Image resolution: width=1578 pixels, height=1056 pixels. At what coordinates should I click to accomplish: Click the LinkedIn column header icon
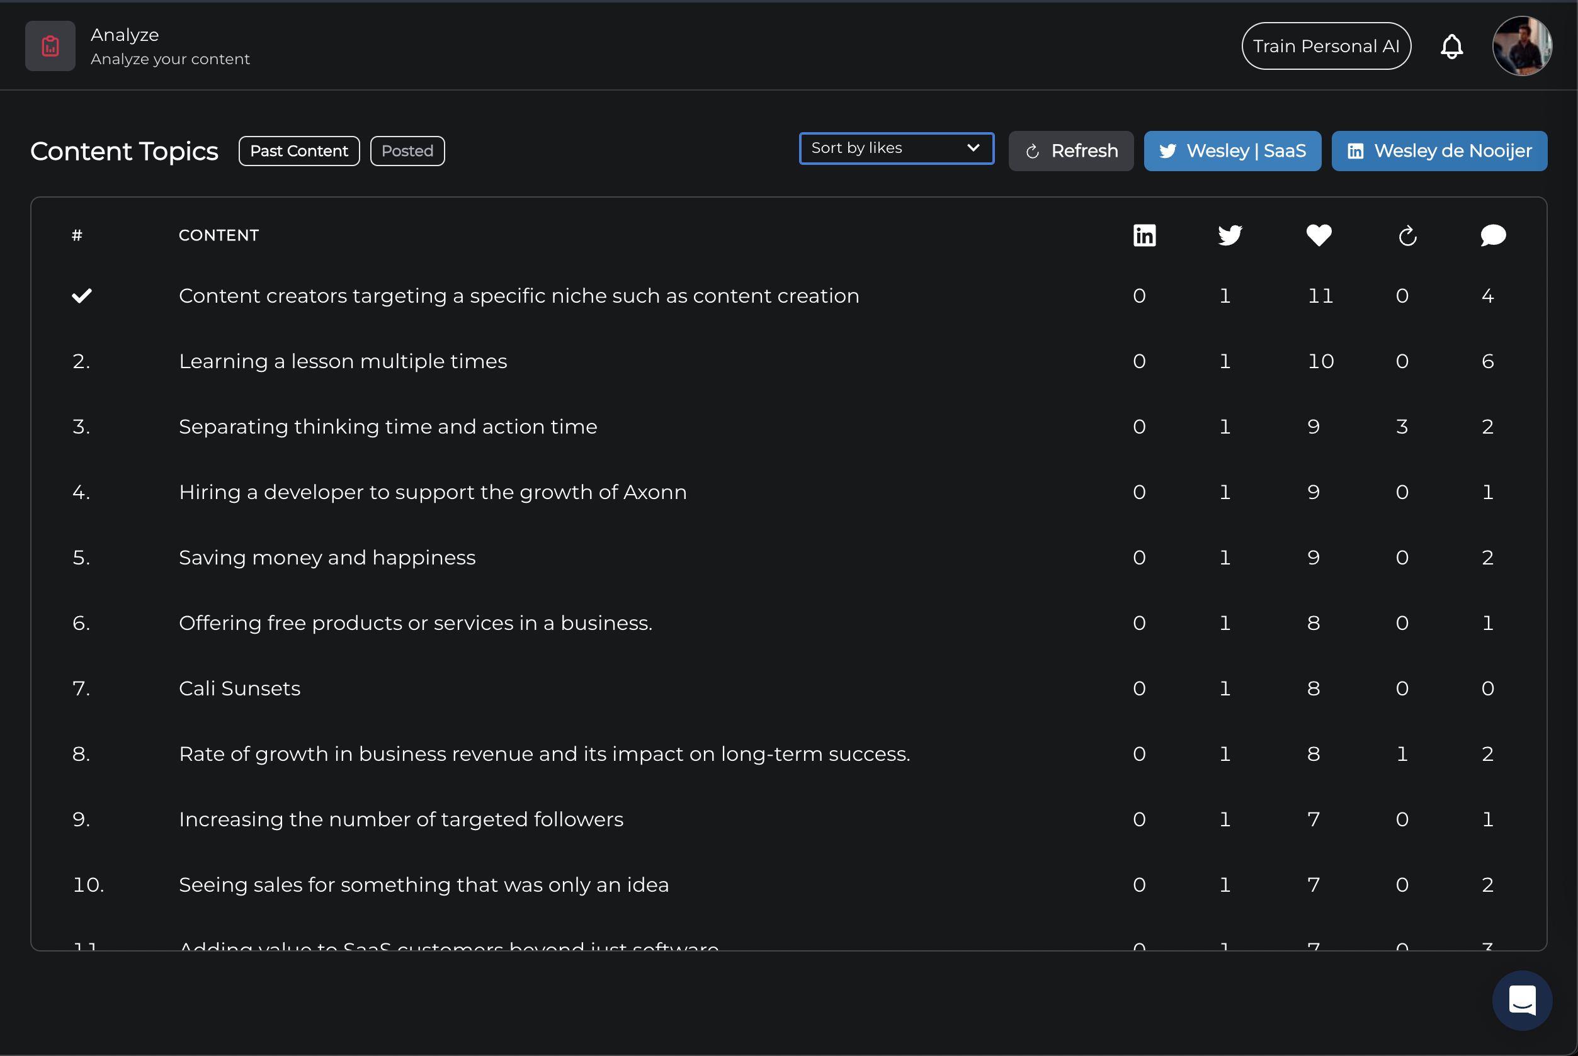pos(1144,235)
